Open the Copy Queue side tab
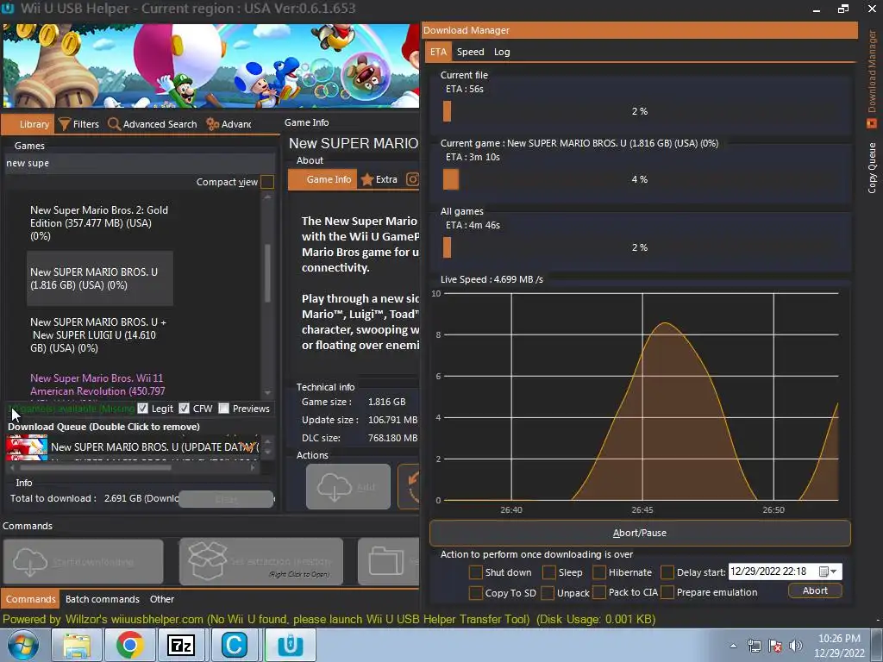The width and height of the screenshot is (883, 662). click(872, 168)
